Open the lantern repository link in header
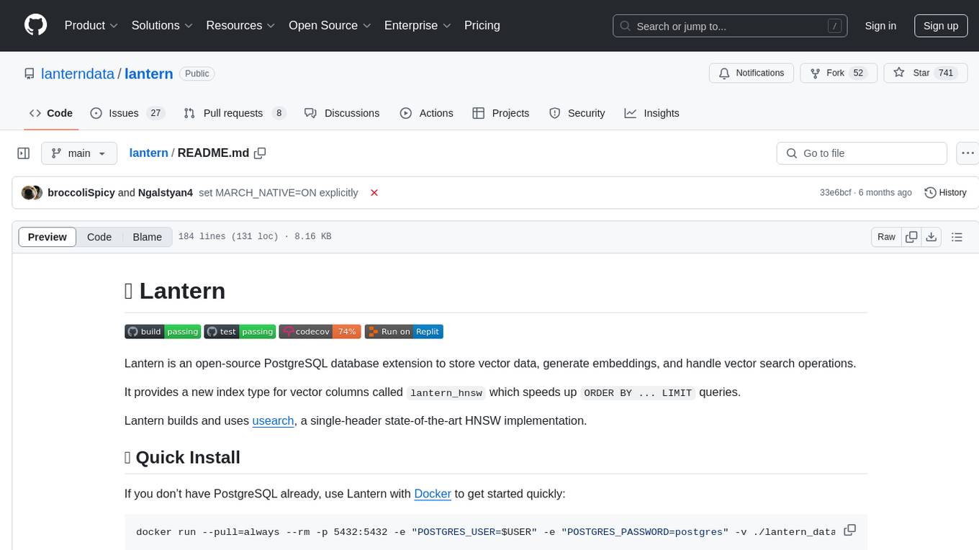 click(149, 73)
